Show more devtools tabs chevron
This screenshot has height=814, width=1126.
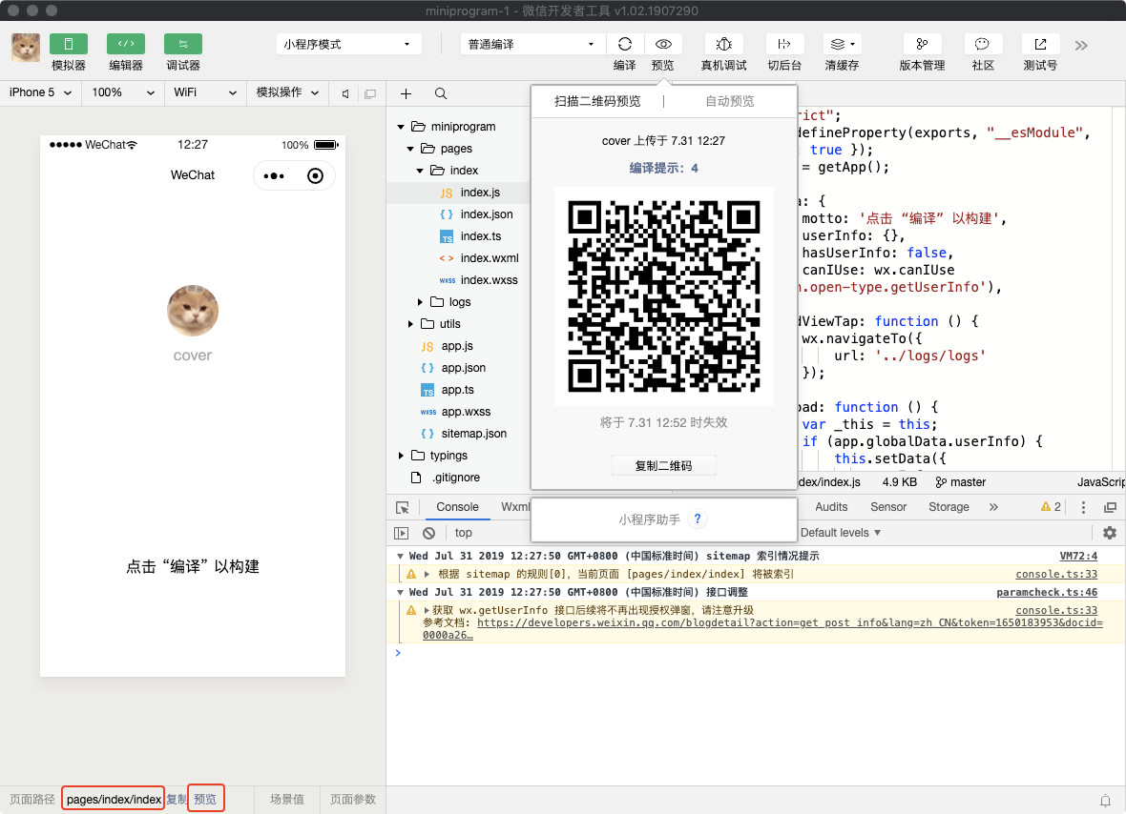pos(993,507)
